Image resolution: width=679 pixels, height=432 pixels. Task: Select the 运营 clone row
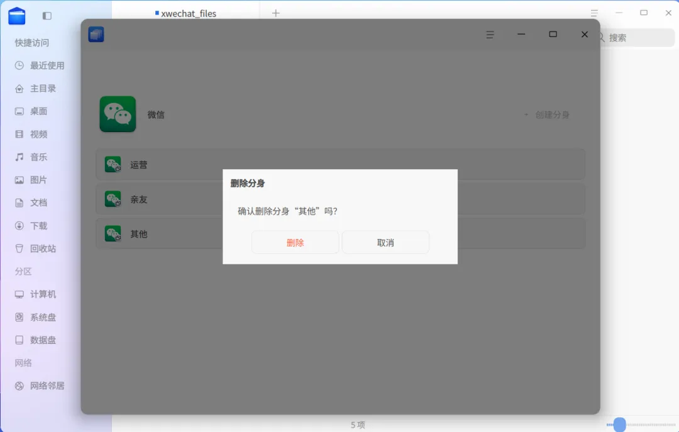(x=340, y=165)
